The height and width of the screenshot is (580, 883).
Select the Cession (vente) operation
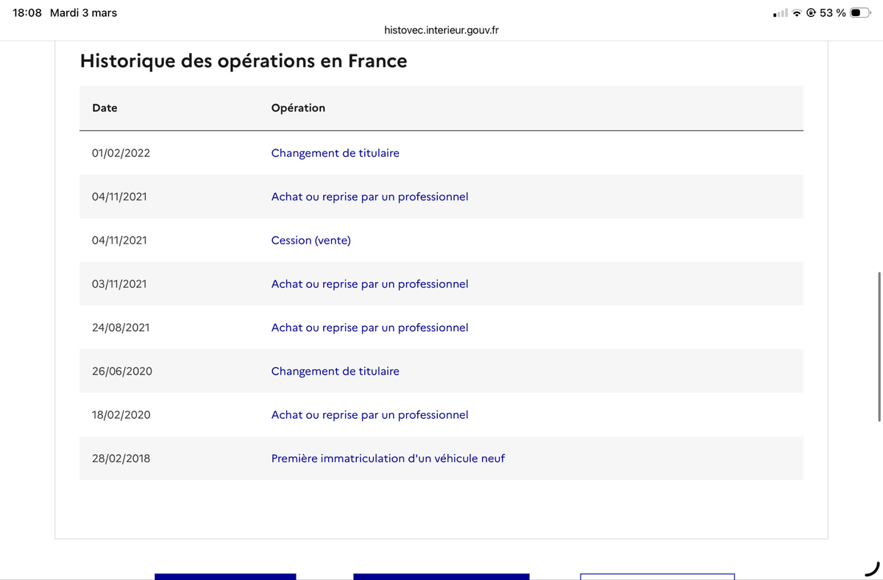coord(311,240)
